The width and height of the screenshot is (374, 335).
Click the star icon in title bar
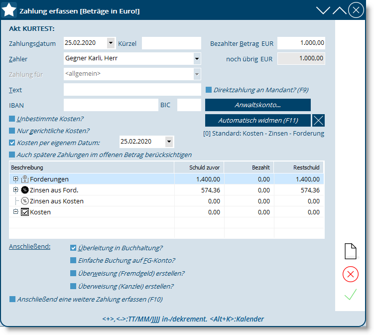[x=9, y=10]
